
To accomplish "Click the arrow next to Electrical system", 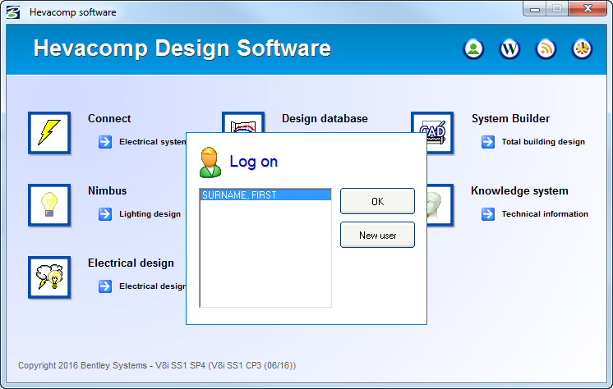I will click(105, 142).
